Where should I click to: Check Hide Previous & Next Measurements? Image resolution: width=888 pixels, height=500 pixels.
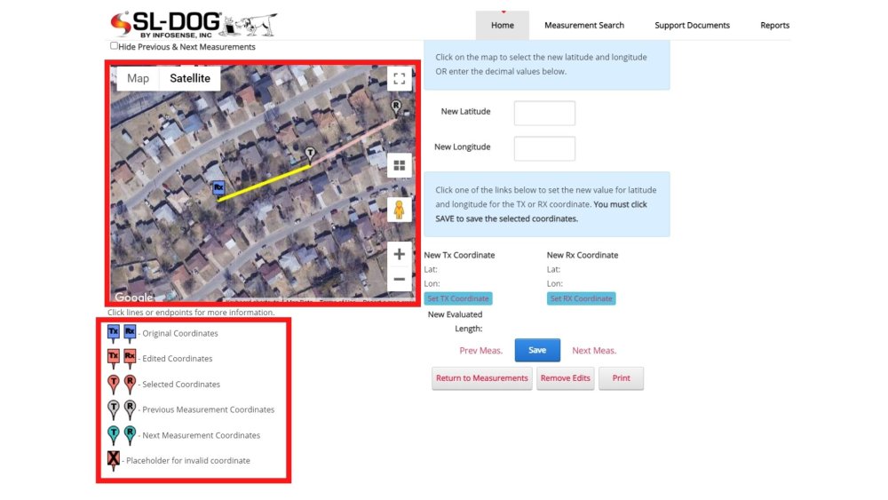[x=114, y=46]
